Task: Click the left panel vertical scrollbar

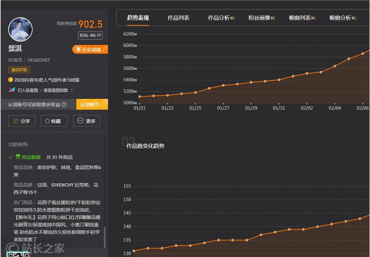Action: click(x=105, y=238)
